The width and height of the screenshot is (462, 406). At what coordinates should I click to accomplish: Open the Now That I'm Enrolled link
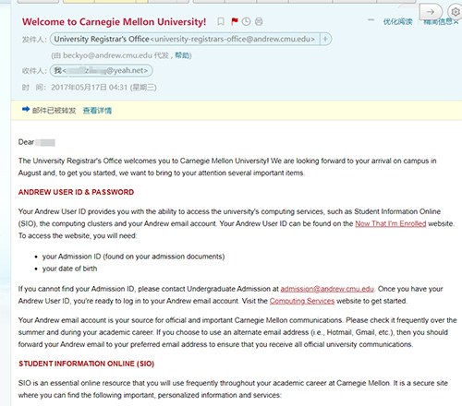point(391,223)
